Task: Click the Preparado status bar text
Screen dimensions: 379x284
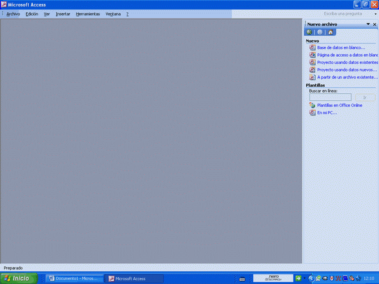Action: pyautogui.click(x=13, y=268)
